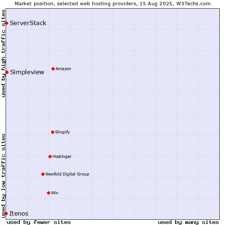Screen dimensions: 225x225
Task: Click the 'used by low traffic sites' axis label
Action: [x=3, y=176]
